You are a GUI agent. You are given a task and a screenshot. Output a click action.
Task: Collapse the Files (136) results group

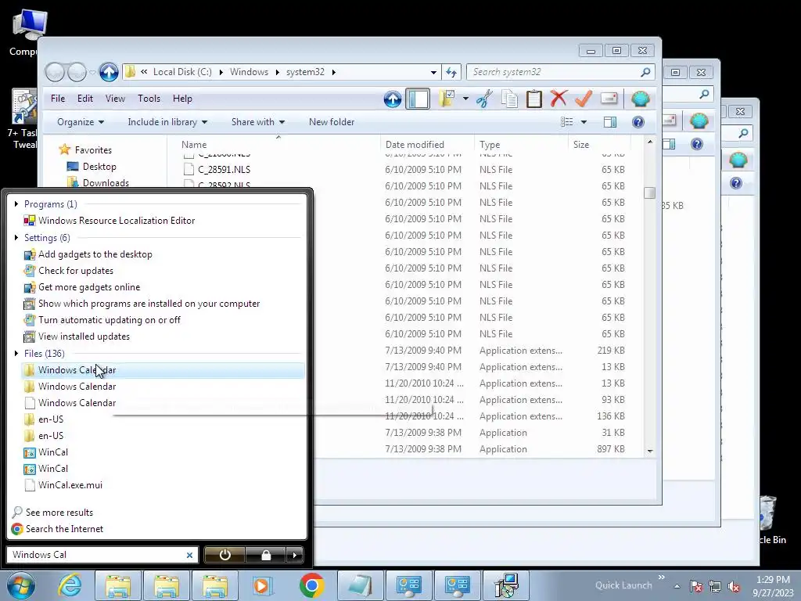16,353
